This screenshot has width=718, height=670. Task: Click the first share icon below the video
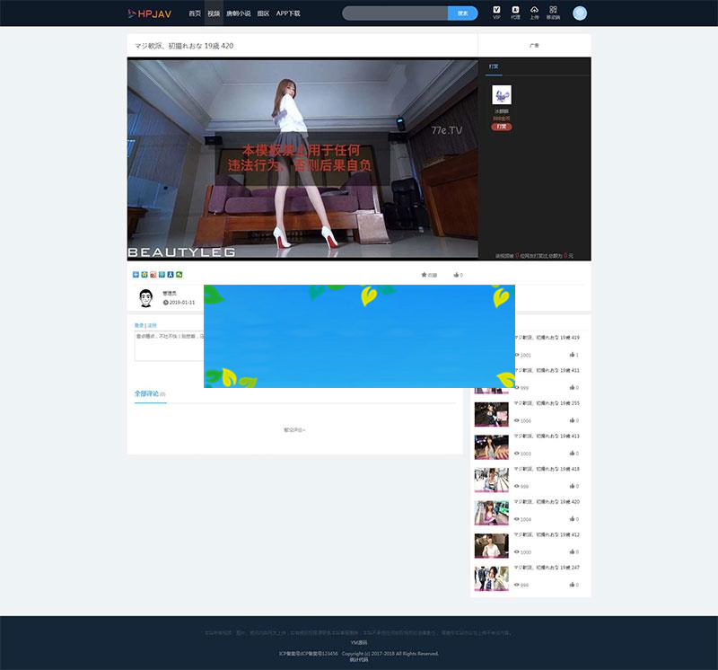click(136, 274)
